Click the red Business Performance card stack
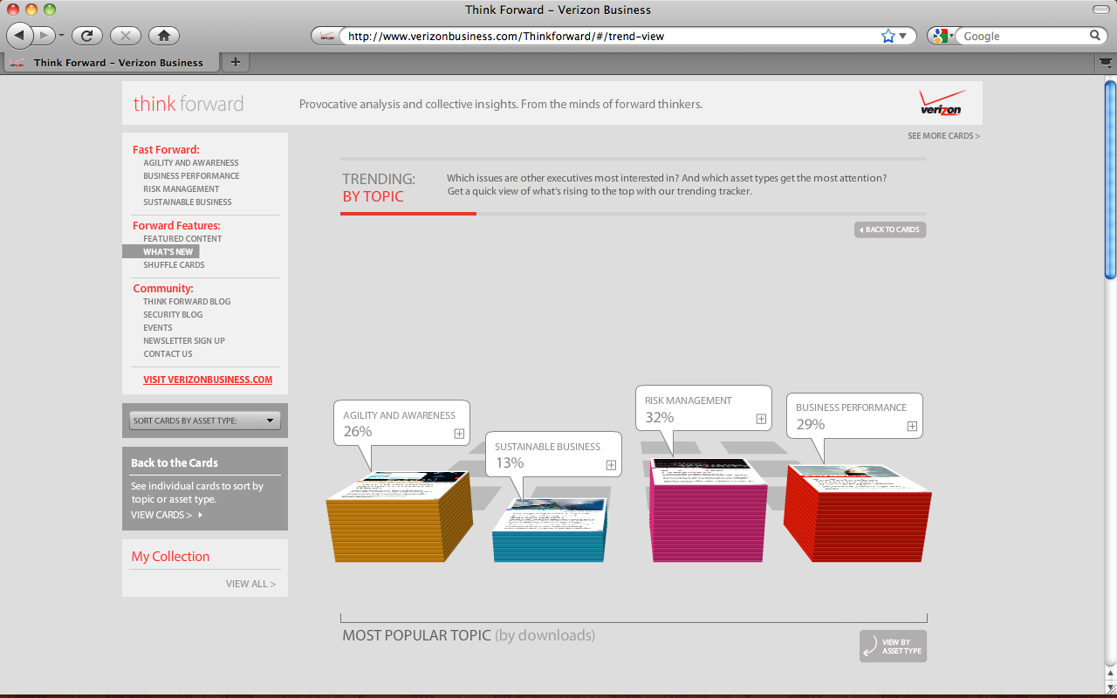 tap(857, 512)
